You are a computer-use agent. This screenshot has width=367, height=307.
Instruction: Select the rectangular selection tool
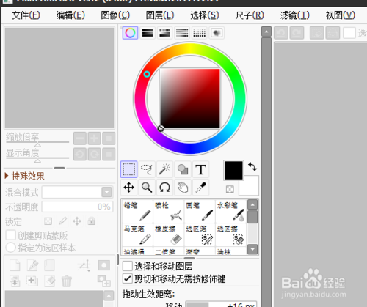pos(129,169)
